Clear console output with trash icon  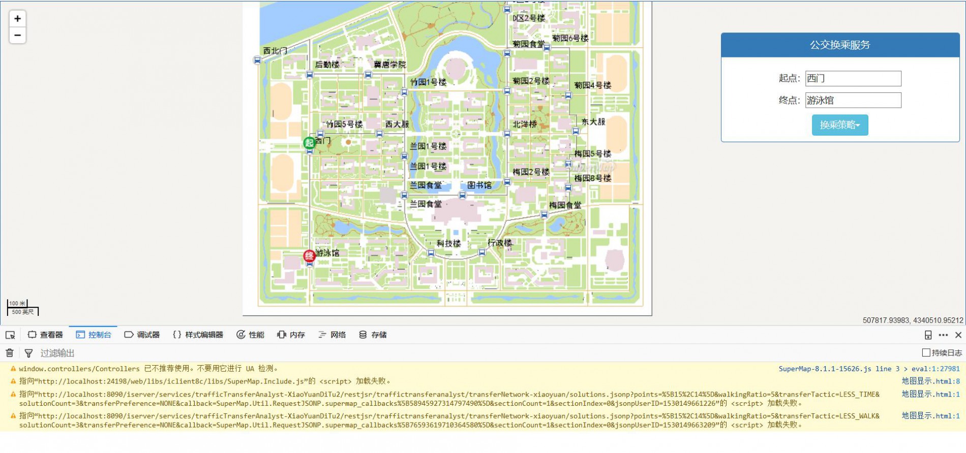(10, 353)
